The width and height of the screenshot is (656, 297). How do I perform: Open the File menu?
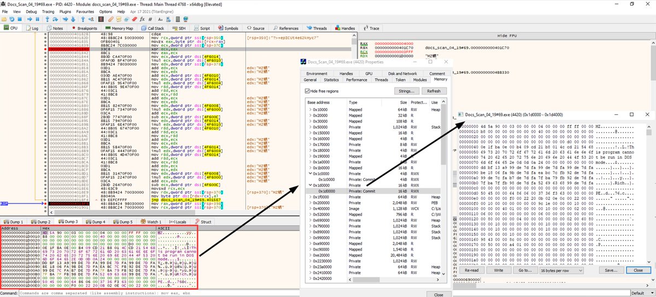(5, 11)
